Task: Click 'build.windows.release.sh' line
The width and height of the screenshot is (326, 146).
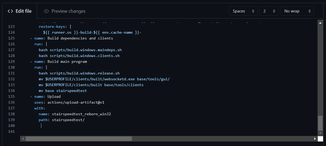Action: 79,73
